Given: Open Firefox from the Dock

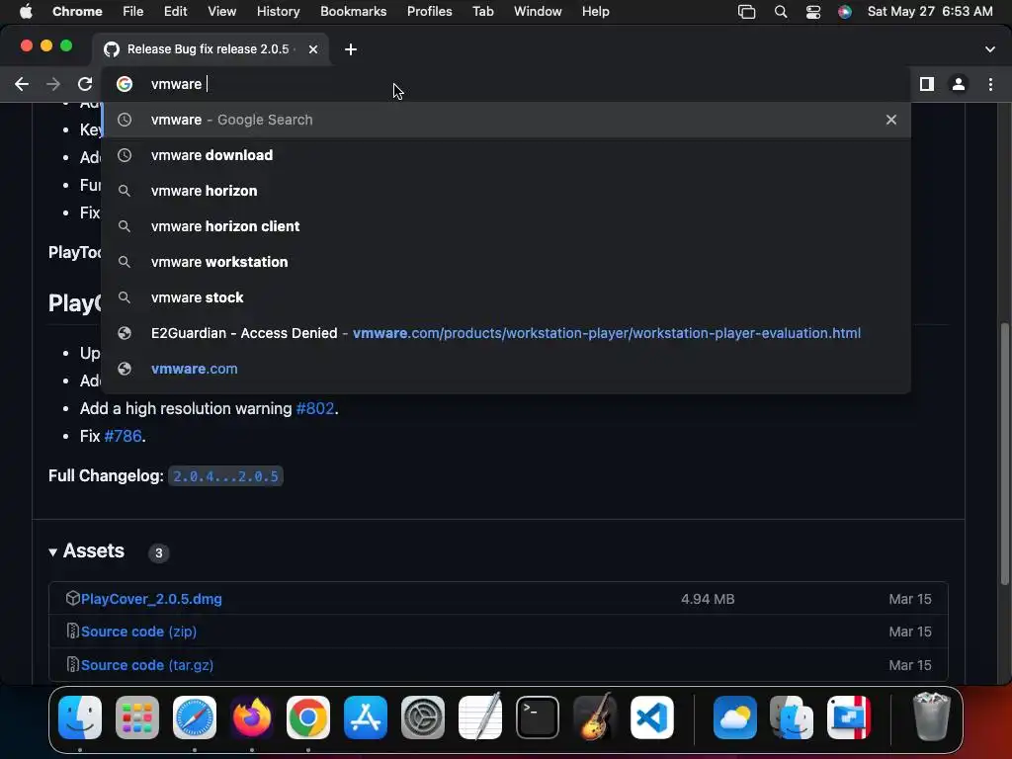Looking at the screenshot, I should [x=251, y=717].
